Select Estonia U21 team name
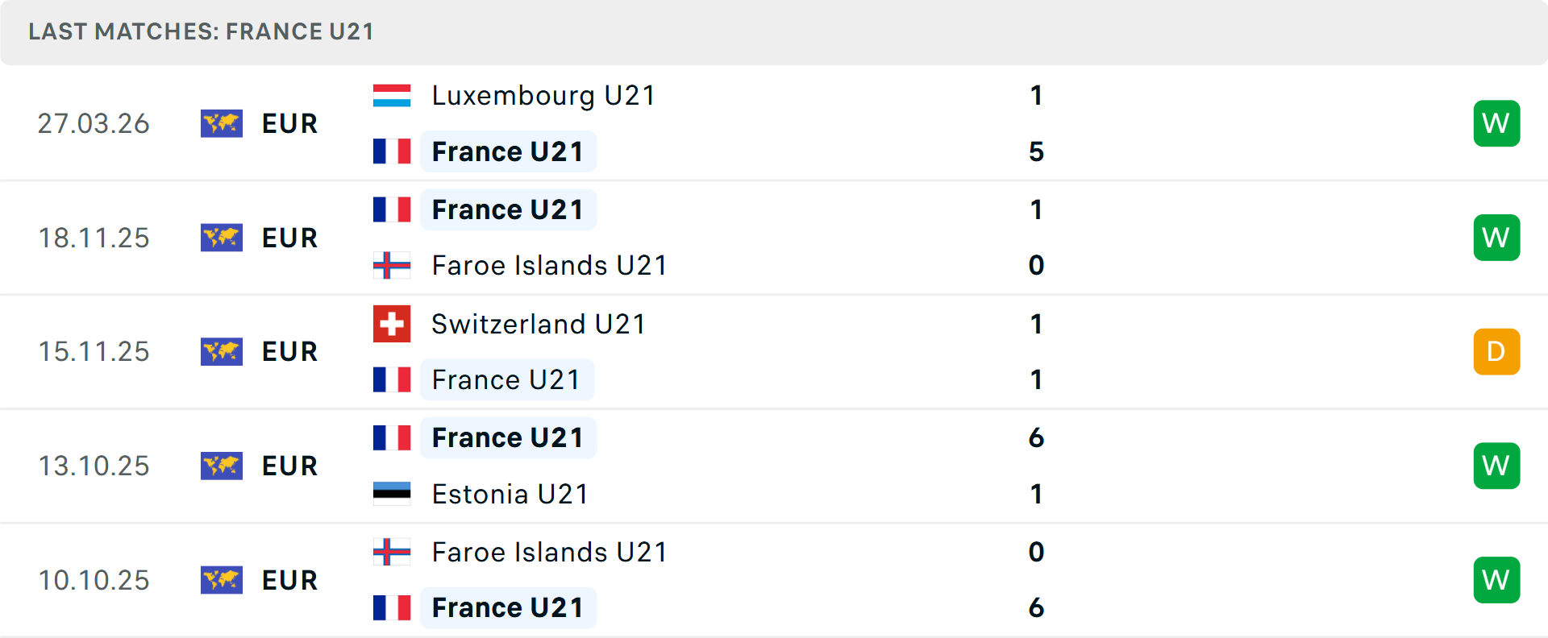Image resolution: width=1548 pixels, height=638 pixels. click(x=510, y=494)
